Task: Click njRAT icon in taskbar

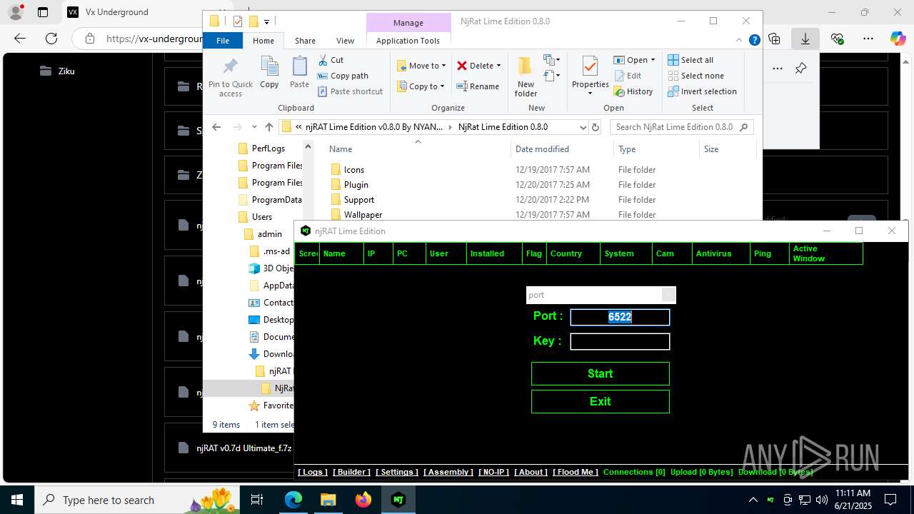Action: [398, 500]
